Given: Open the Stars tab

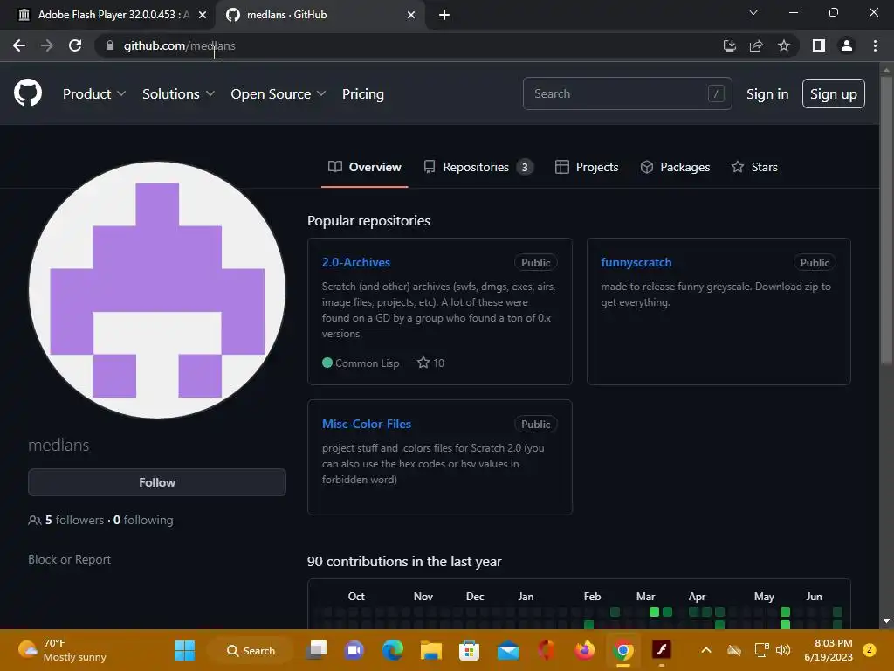Looking at the screenshot, I should [x=754, y=167].
